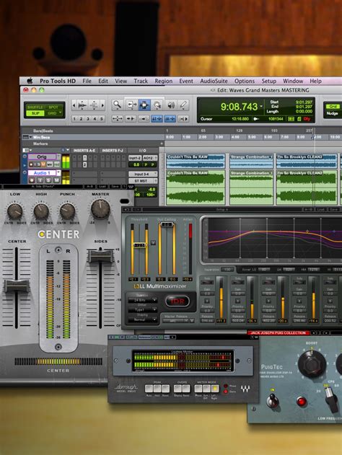Viewport: 342px width, 455px height.
Task: Toggle Insertion Follows Playback button
Action: pyautogui.click(x=183, y=119)
